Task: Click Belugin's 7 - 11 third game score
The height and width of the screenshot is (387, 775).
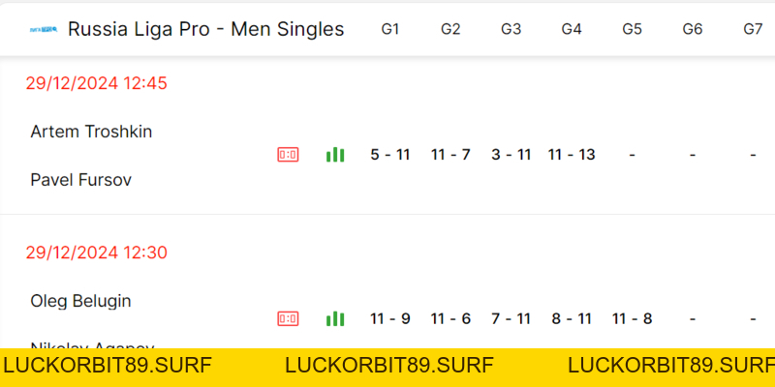Action: coord(511,319)
